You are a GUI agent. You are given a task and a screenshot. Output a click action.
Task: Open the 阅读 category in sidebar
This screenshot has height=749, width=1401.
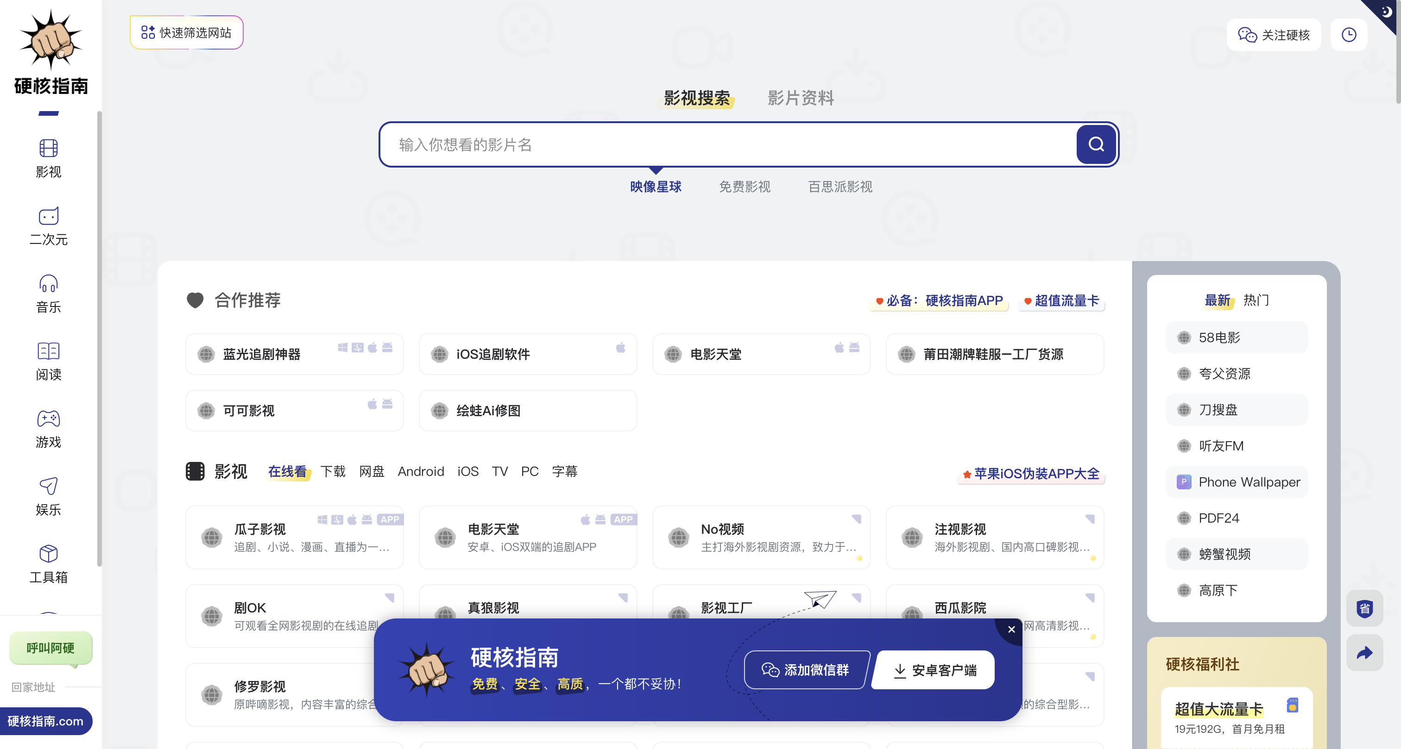pyautogui.click(x=48, y=360)
